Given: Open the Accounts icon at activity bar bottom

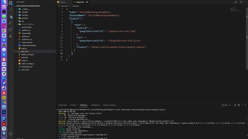Looking at the screenshot, I should click(x=10, y=134).
